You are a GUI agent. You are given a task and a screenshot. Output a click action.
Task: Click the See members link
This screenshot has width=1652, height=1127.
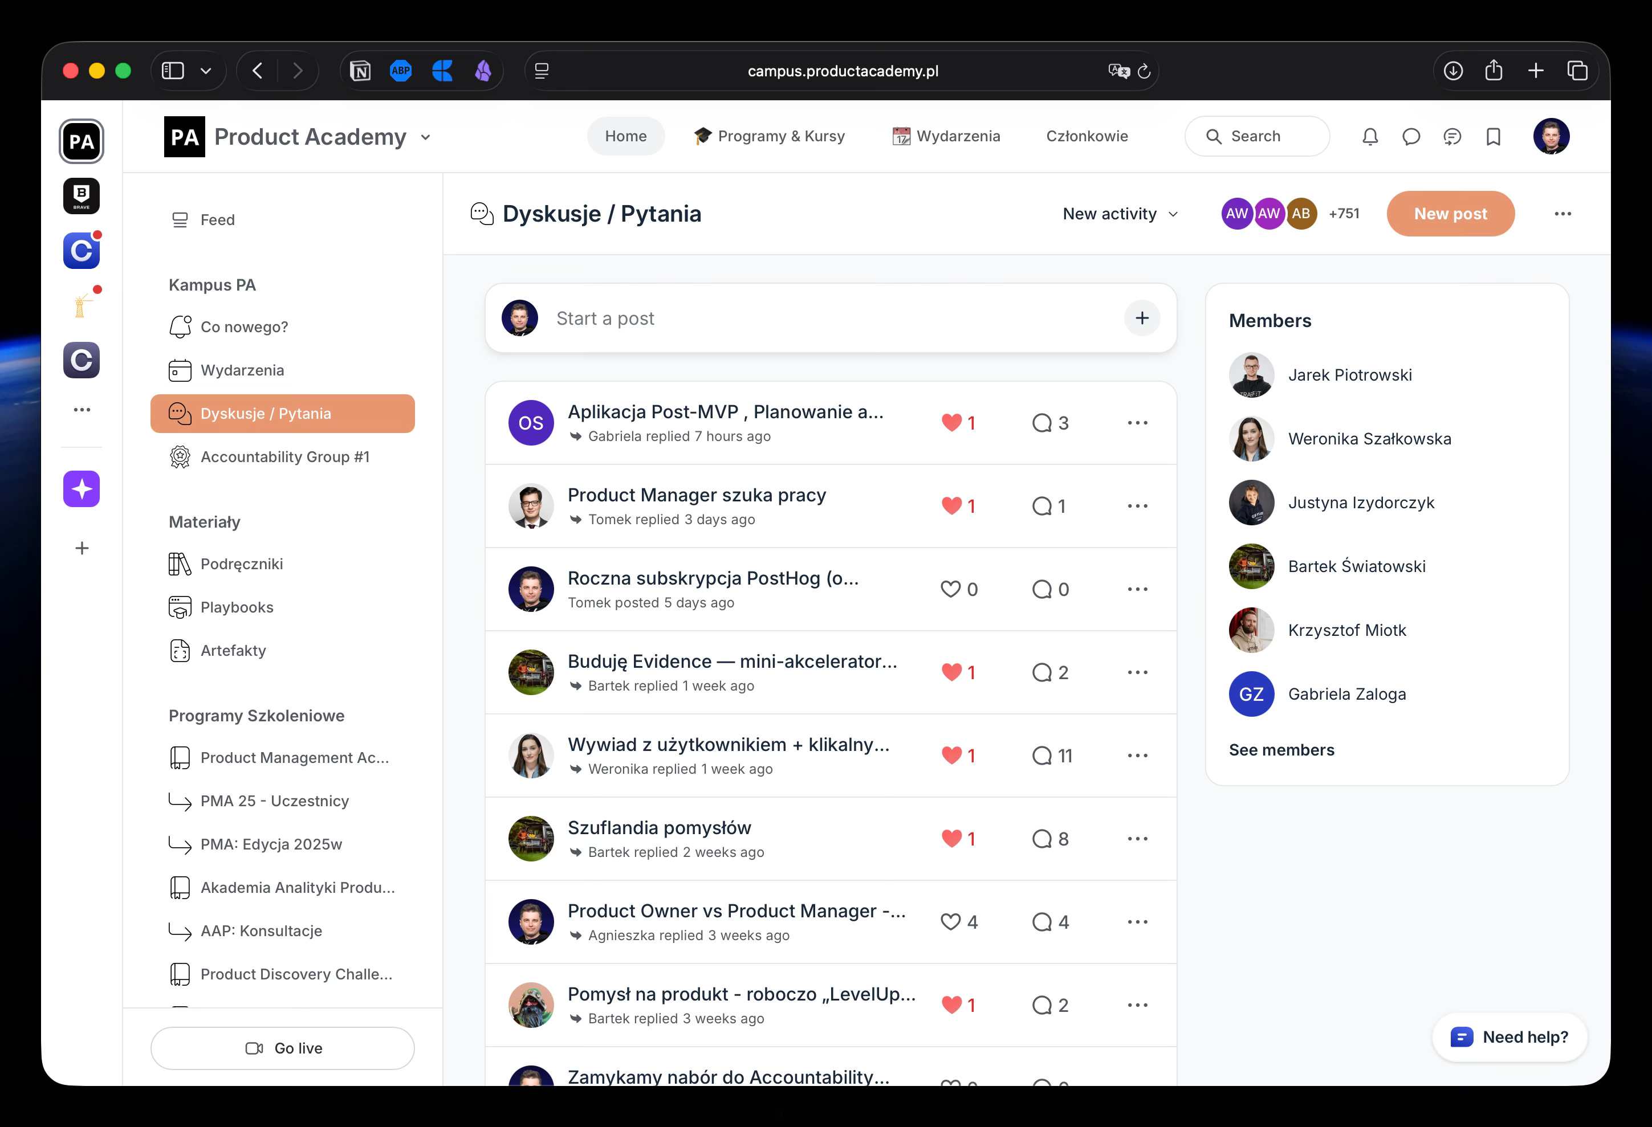[x=1281, y=750]
